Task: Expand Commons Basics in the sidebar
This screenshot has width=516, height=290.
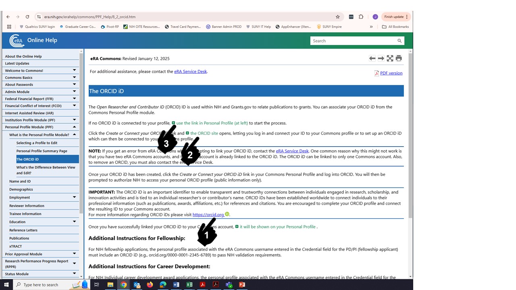Action: (x=74, y=77)
